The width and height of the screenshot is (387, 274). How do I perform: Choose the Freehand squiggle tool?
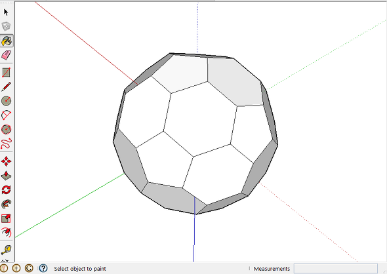(x=6, y=144)
